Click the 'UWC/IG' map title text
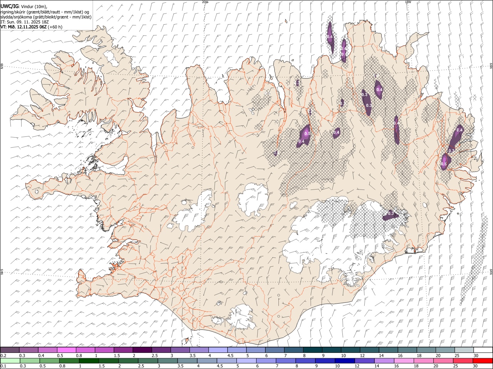Viewport: 493px width, 369px height. pos(9,7)
